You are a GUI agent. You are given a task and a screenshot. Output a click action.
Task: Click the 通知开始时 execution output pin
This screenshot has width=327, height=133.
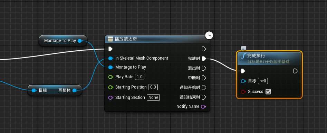pos(204,88)
